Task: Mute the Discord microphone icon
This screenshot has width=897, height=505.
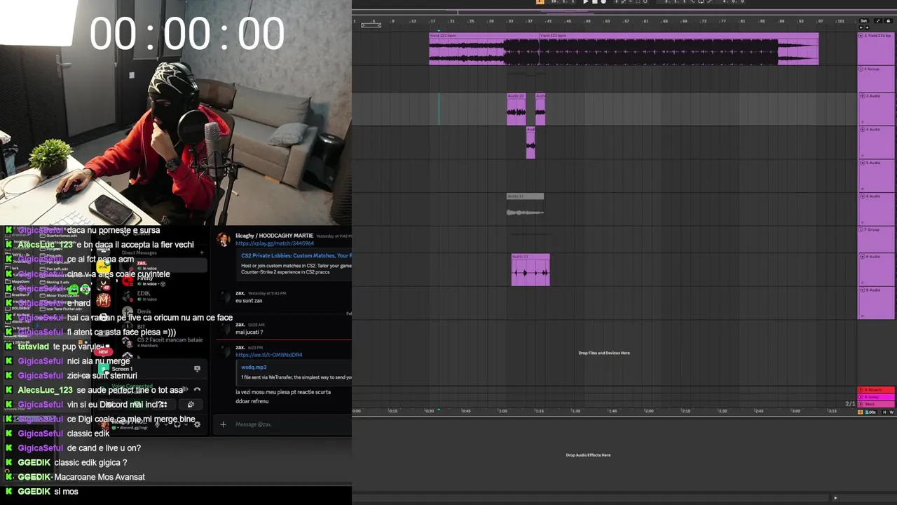Action: tap(157, 424)
